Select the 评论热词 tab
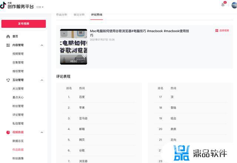The image size is (237, 163). click(97, 15)
